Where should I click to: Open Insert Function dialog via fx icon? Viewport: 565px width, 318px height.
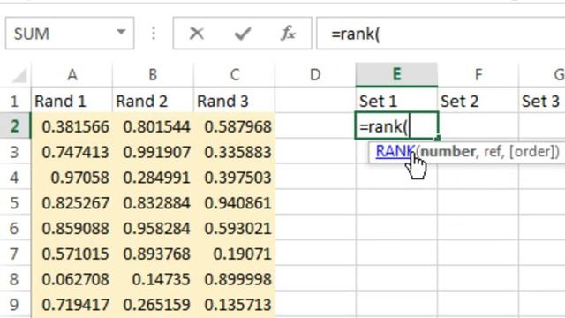click(288, 34)
